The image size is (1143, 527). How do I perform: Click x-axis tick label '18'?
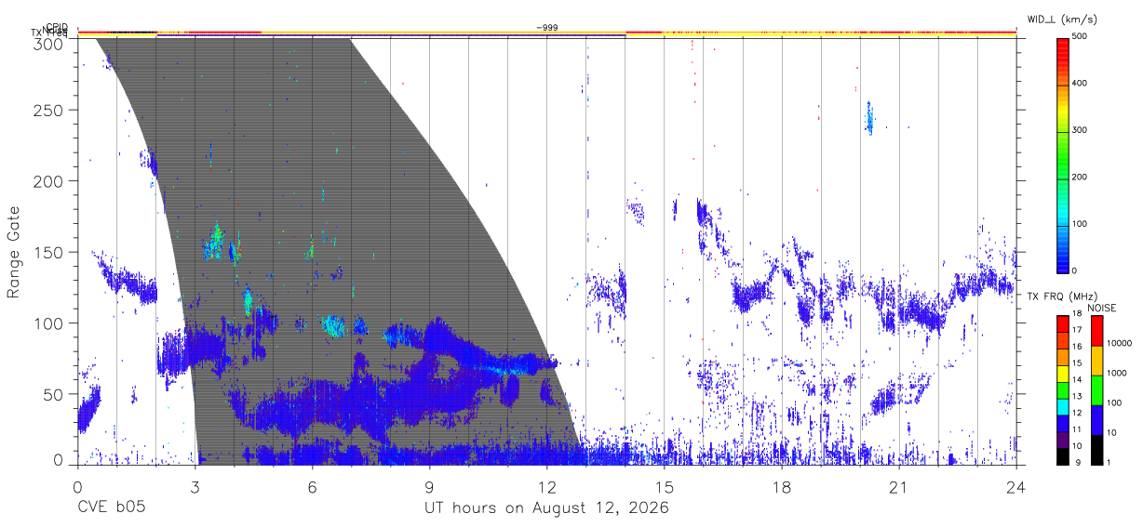[782, 487]
